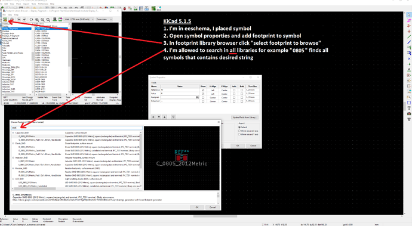Open the 3D viewer icon in footprint browser
412x226 pixels.
(55, 20)
